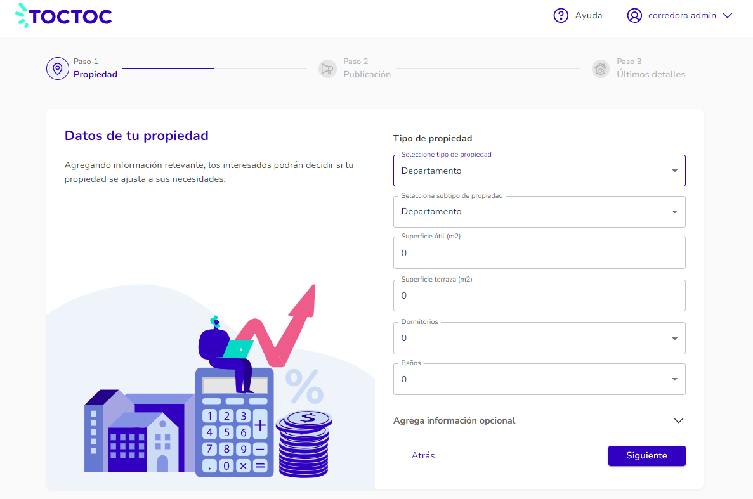Screen dimensions: 753x499
Task: Select the Paso 1 location pin icon
Action: click(x=58, y=68)
